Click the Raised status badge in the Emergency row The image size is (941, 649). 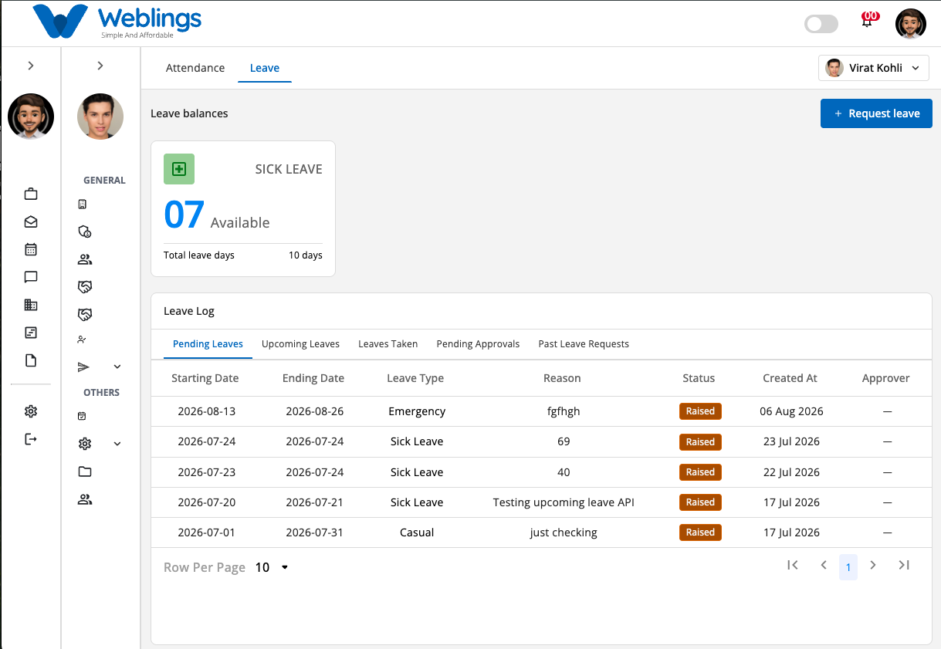(x=700, y=411)
